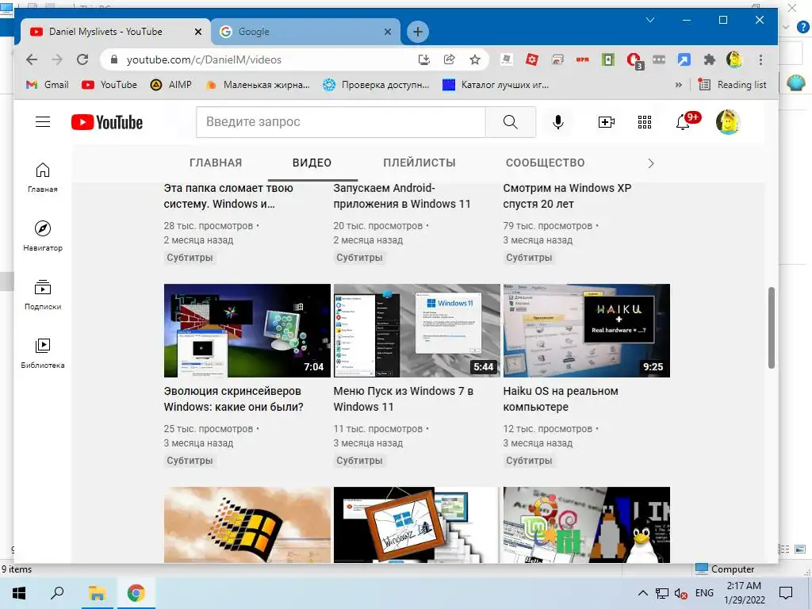Click the Chrome taskbar icon
This screenshot has width=812, height=609.
[x=136, y=593]
